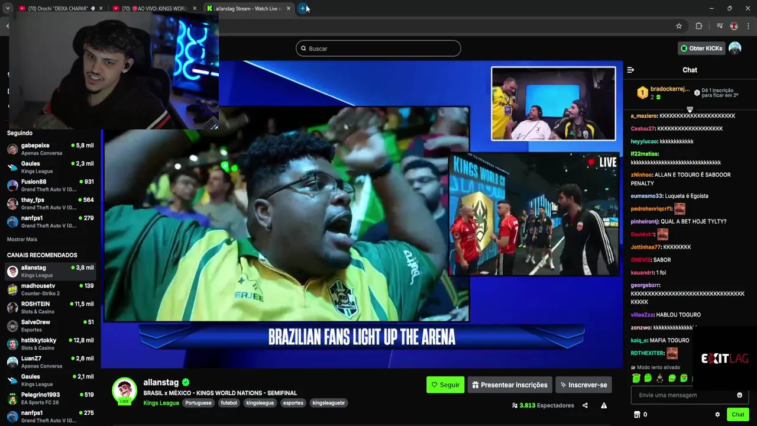Open the gabepeixe channel avatar in Seguindo
757x426 pixels.
coord(12,149)
